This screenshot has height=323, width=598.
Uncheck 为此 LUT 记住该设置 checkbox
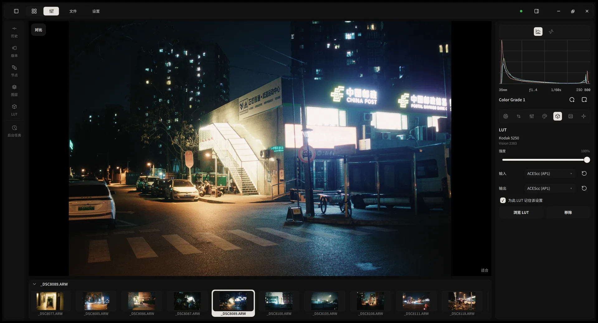click(x=503, y=200)
